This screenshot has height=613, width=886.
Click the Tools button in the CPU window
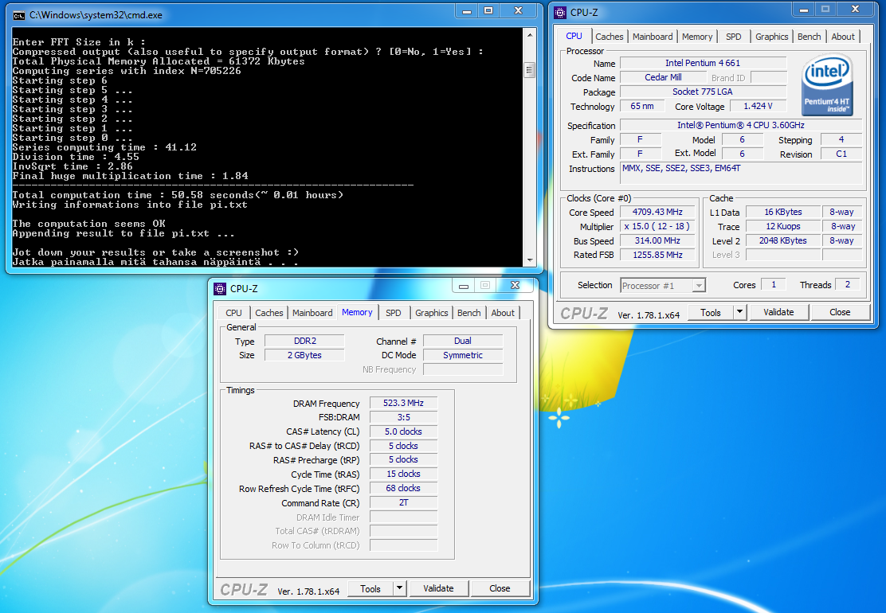(x=710, y=312)
